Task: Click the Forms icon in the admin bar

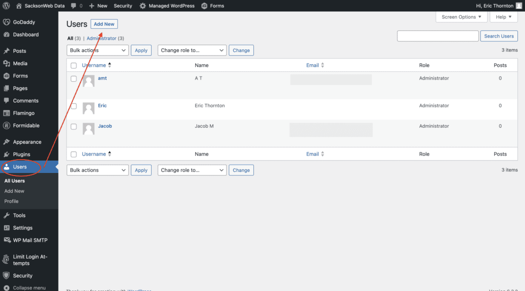Action: coord(204,6)
